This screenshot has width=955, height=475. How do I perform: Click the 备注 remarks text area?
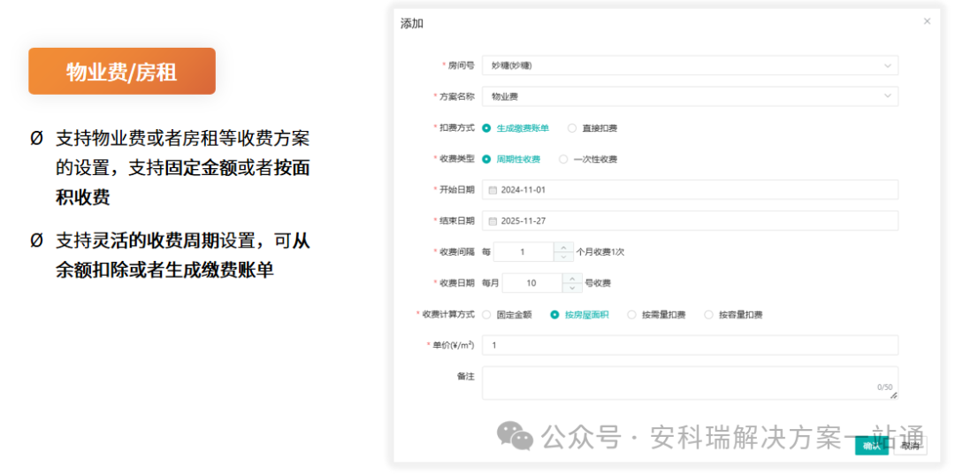690,383
